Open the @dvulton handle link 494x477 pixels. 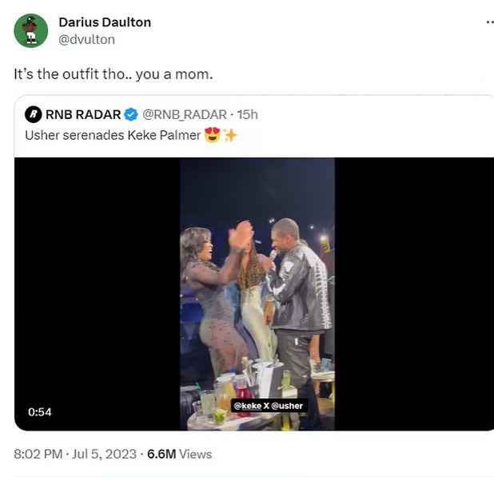[x=86, y=40]
